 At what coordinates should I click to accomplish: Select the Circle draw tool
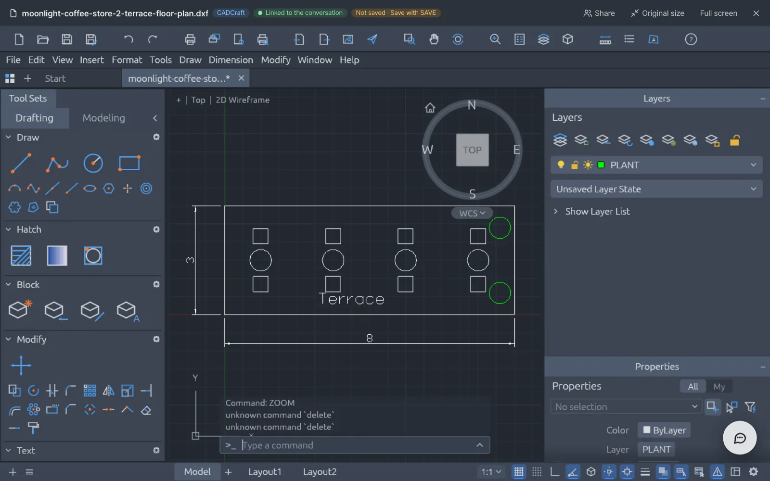[x=93, y=164]
